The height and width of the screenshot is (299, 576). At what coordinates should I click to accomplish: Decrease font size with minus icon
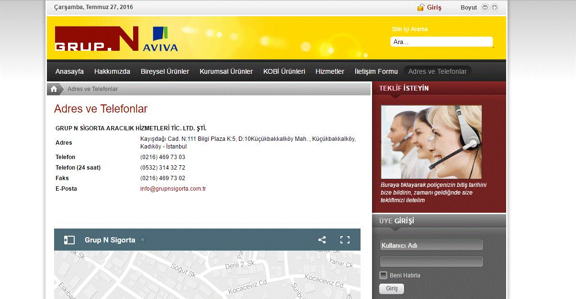tap(485, 7)
